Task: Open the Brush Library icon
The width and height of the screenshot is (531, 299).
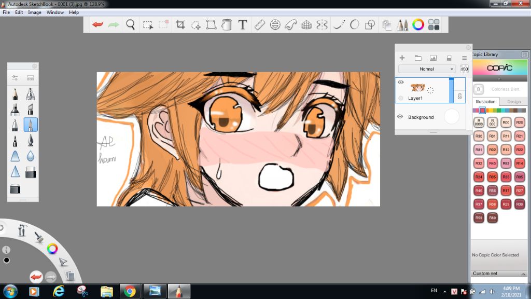Action: (x=31, y=78)
